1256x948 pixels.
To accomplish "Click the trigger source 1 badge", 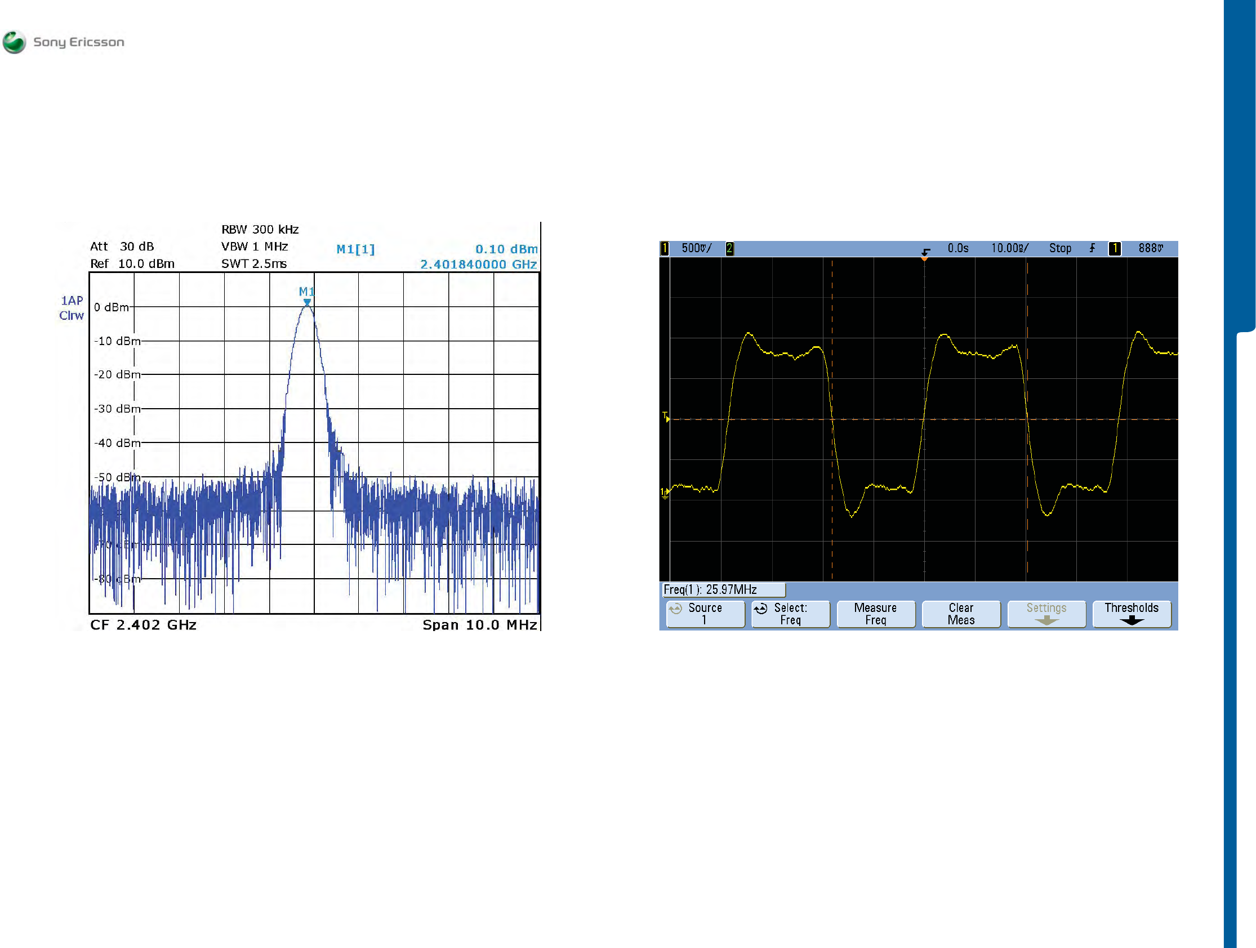I will 1115,248.
